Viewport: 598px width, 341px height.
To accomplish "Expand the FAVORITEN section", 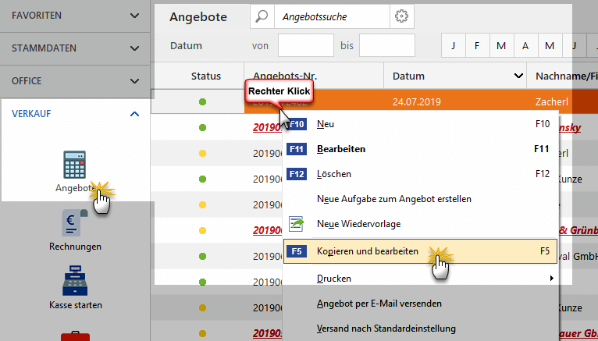I will 134,16.
